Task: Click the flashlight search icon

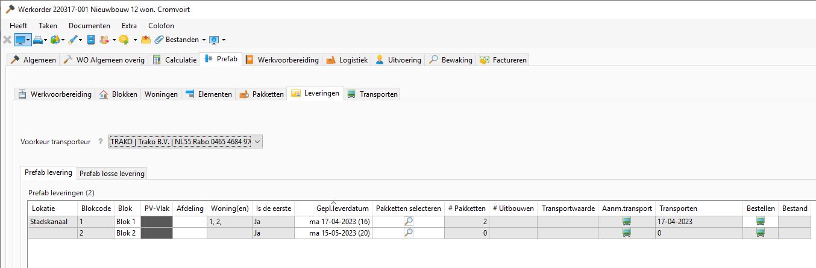Action: click(x=72, y=40)
